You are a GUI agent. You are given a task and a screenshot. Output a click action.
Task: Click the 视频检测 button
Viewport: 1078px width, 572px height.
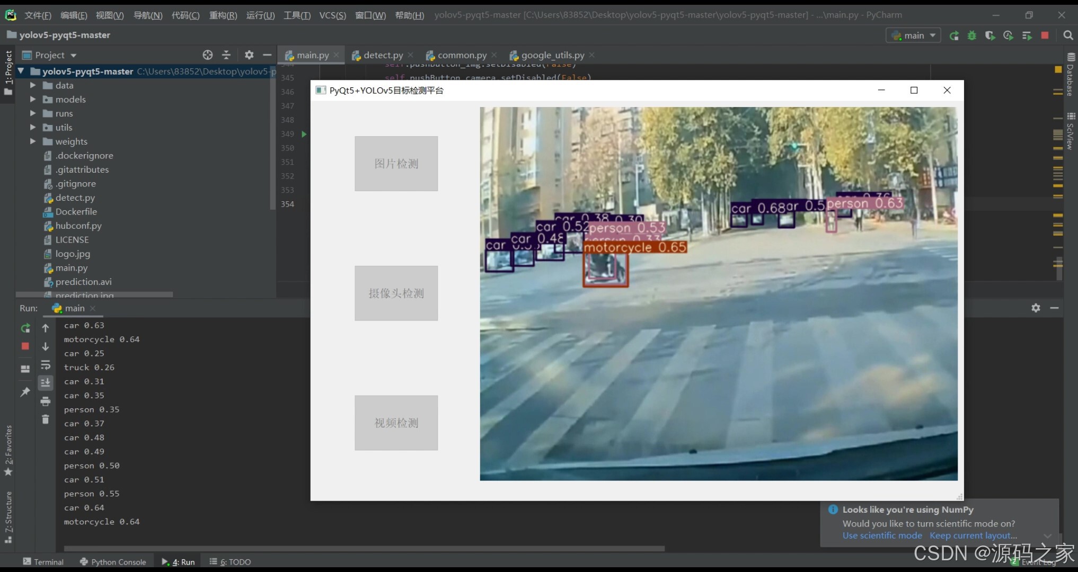(x=396, y=423)
